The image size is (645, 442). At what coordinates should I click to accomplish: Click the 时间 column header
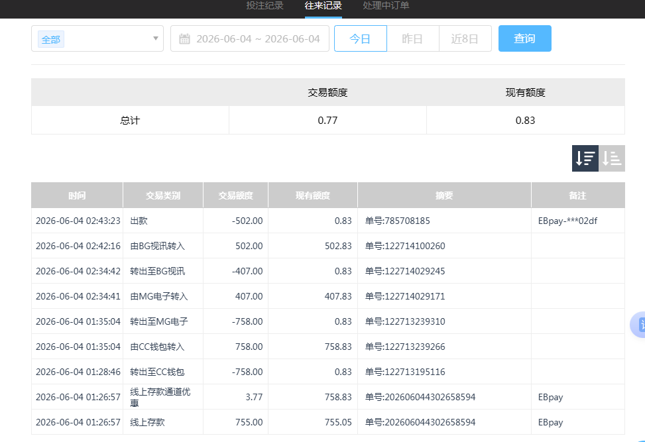pos(77,195)
